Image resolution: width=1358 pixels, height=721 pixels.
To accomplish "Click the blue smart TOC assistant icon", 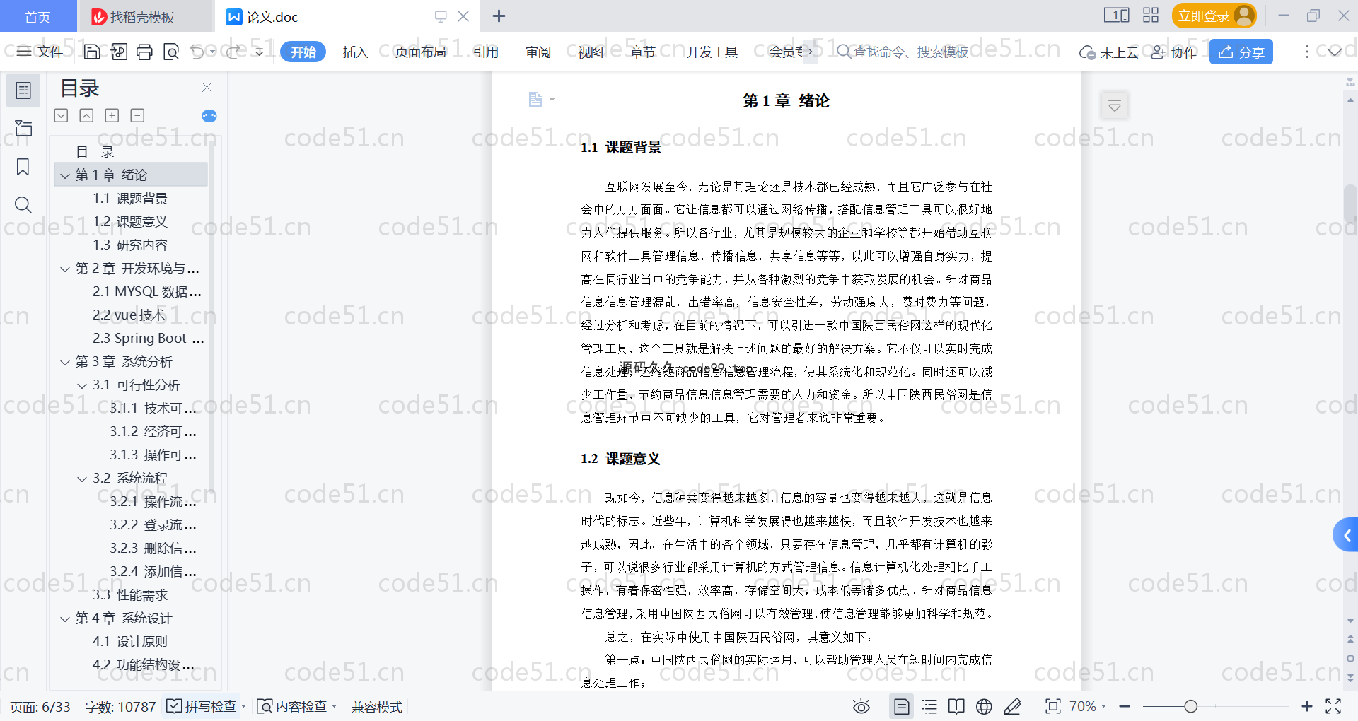I will coord(209,116).
